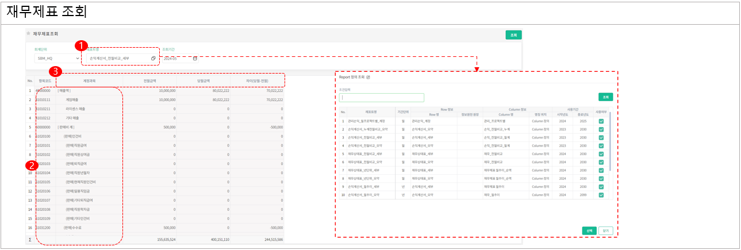Collapse the [매출액] account group row
Viewport: 741px width, 250px height.
point(64,91)
